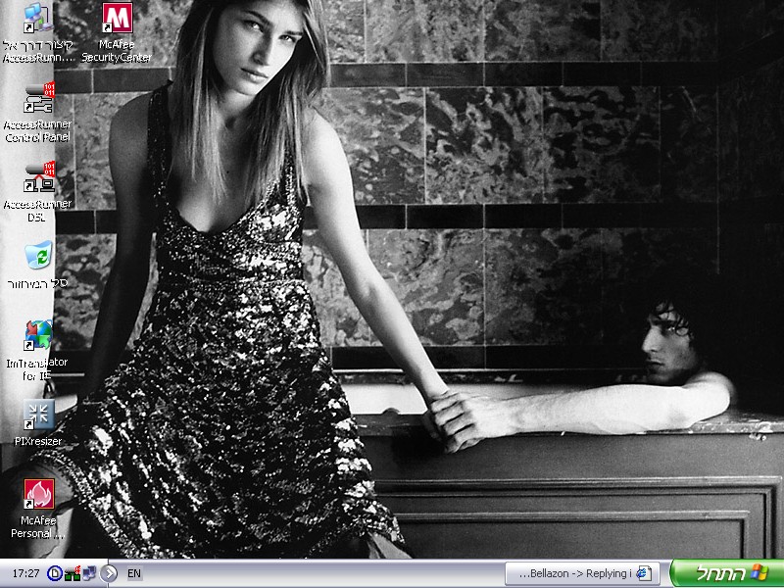Select the AccessRunner DSL desktop icon

click(38, 178)
